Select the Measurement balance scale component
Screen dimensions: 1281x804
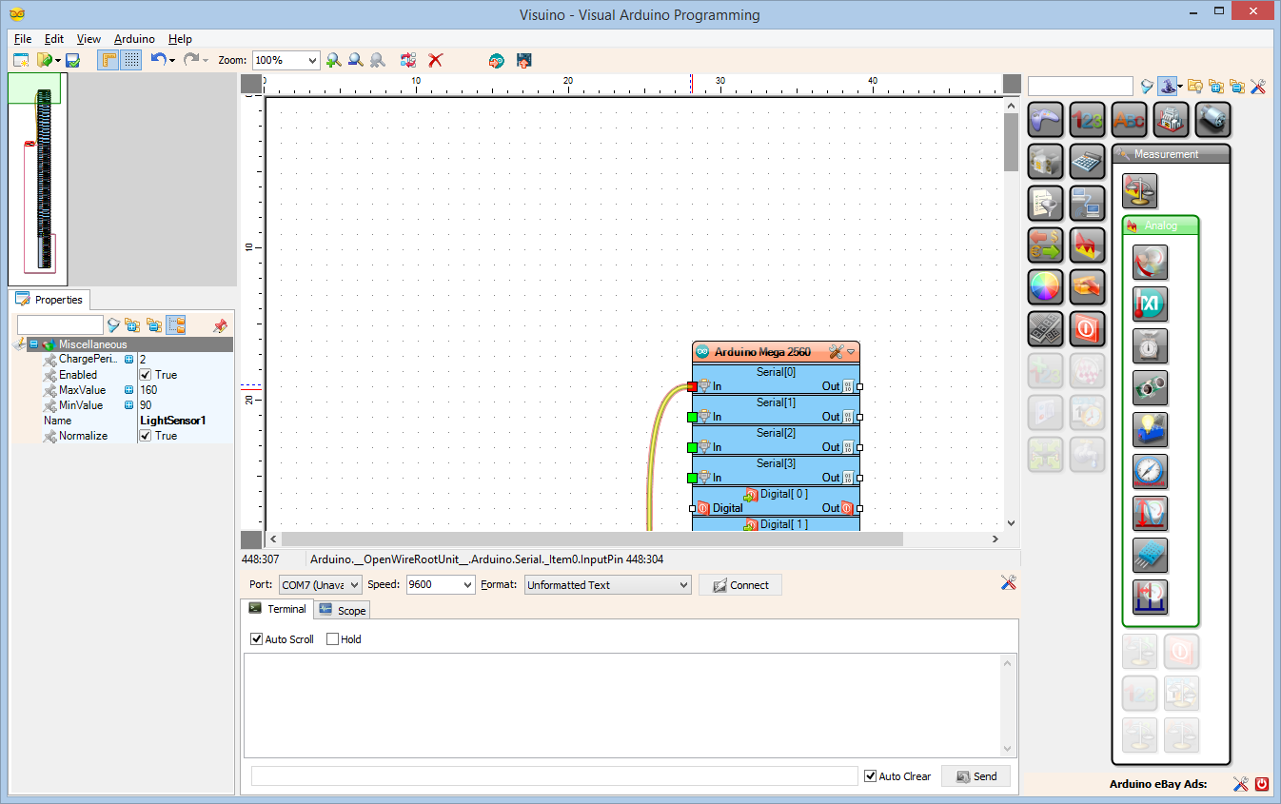pyautogui.click(x=1140, y=190)
